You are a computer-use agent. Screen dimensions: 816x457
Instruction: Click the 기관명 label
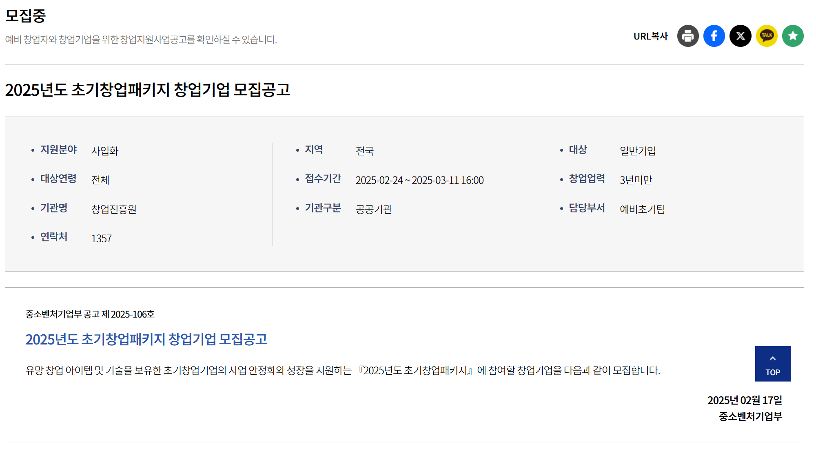click(x=54, y=208)
